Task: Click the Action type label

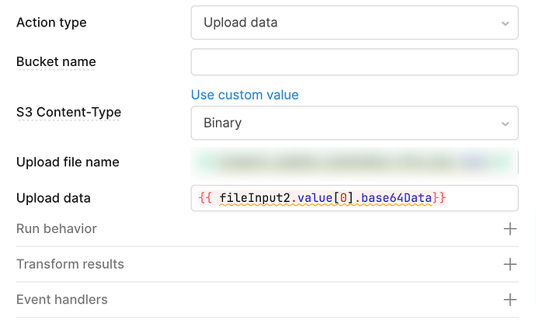Action: [x=51, y=23]
